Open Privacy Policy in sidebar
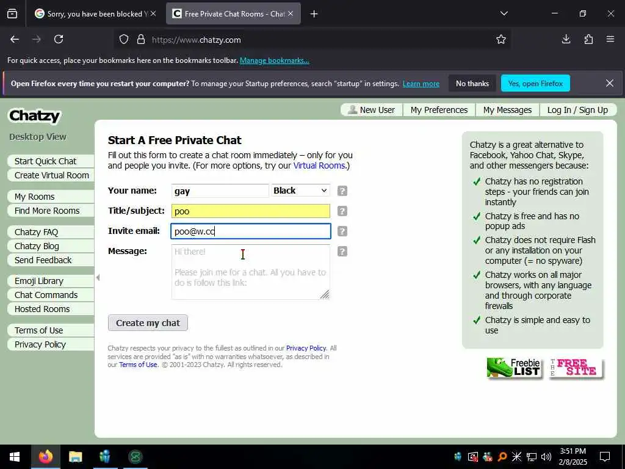The width and height of the screenshot is (625, 469). tap(51, 344)
